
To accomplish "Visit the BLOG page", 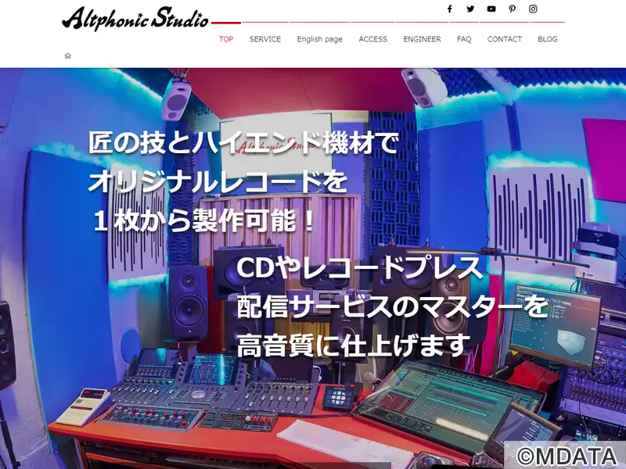I will 547,39.
